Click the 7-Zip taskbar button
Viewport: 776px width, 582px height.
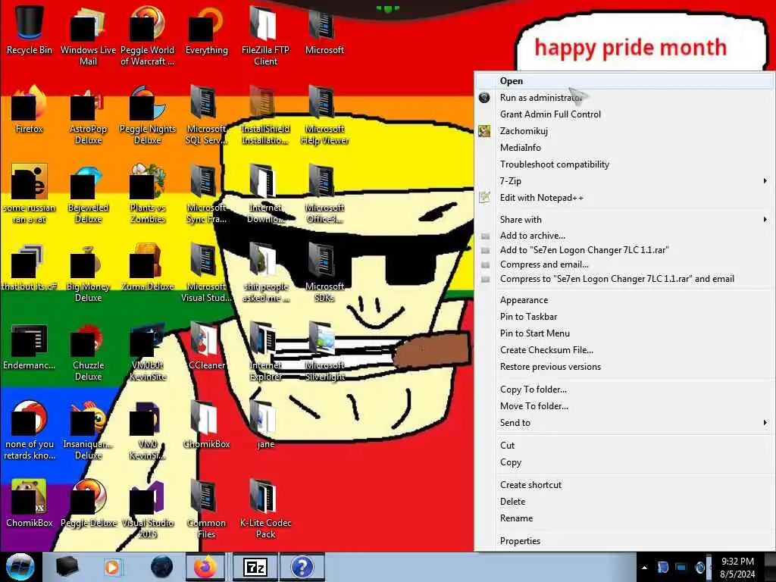(x=255, y=567)
